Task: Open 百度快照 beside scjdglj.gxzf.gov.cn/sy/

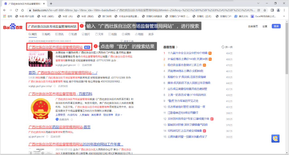Action: [x=63, y=86]
